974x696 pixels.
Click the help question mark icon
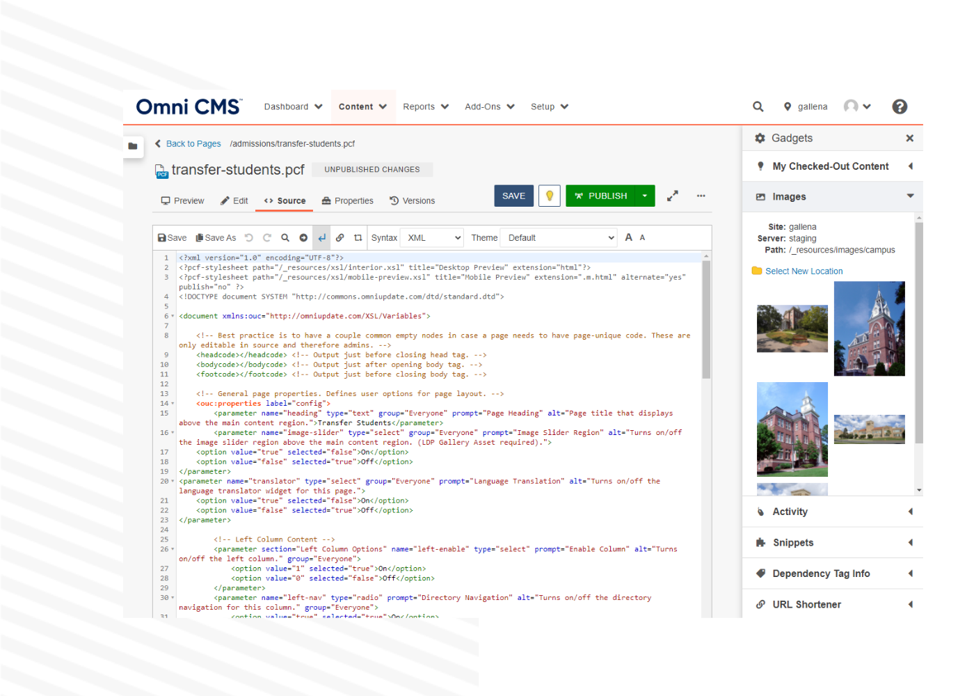click(900, 106)
